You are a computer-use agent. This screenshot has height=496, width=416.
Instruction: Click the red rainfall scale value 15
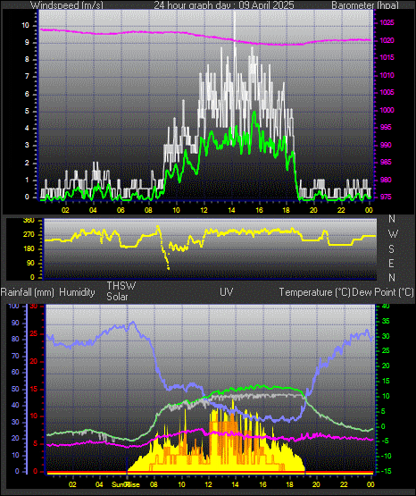point(34,389)
